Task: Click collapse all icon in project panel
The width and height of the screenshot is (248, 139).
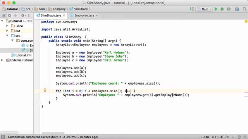Action: point(15,15)
